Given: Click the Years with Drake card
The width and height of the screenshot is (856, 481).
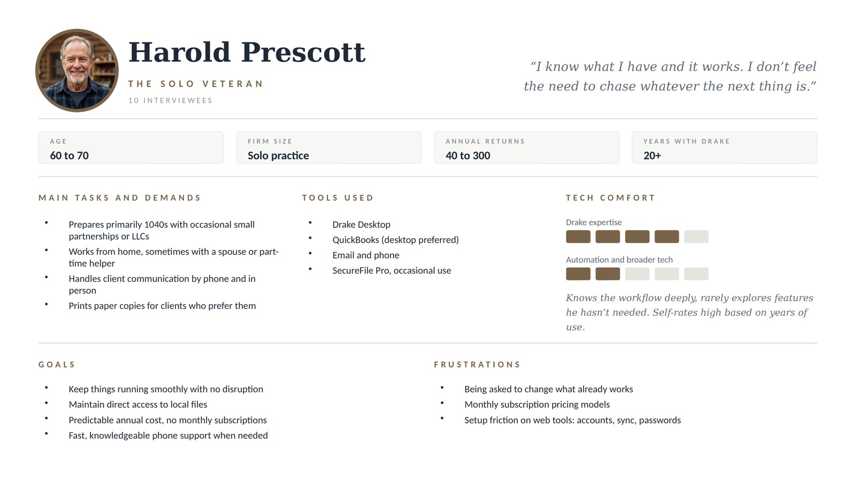Looking at the screenshot, I should [x=724, y=148].
